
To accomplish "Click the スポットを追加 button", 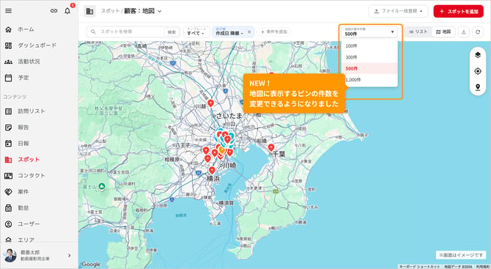I will (x=459, y=11).
